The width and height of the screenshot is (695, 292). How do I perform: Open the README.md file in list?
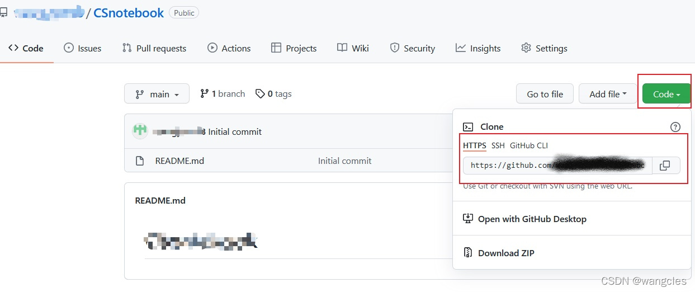179,161
